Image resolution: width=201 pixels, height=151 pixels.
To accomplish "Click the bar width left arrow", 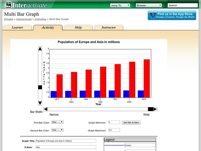I will 45,109.
